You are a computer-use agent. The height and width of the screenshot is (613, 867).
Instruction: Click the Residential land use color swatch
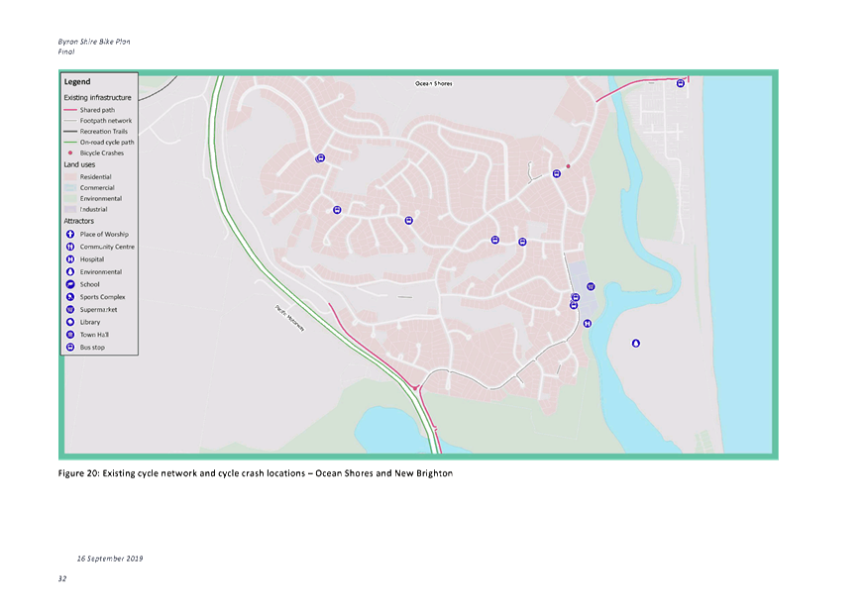coord(70,177)
